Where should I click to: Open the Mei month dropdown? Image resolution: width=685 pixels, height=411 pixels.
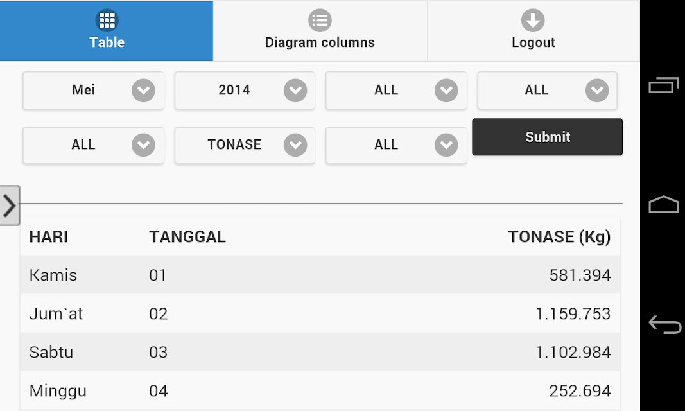[94, 91]
